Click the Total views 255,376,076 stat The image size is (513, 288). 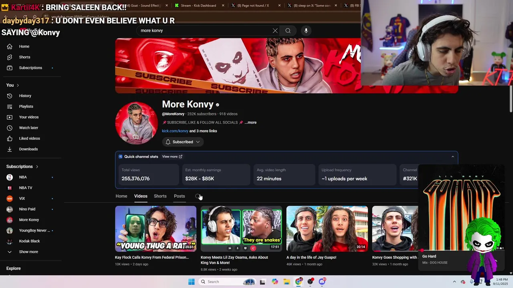point(148,174)
